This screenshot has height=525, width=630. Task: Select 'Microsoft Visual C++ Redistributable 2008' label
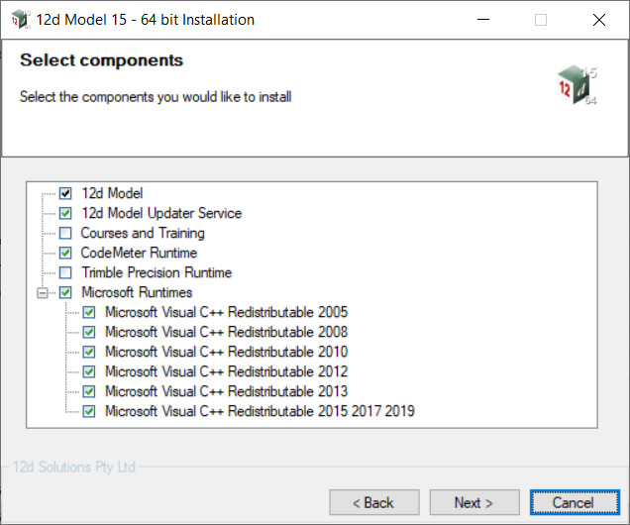tap(227, 332)
